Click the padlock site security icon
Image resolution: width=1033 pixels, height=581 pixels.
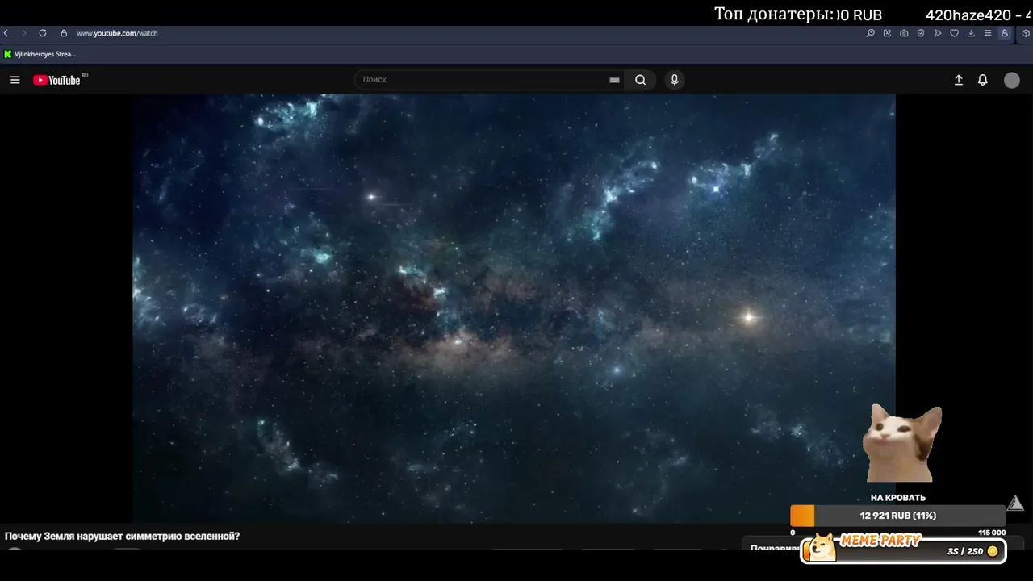(64, 33)
